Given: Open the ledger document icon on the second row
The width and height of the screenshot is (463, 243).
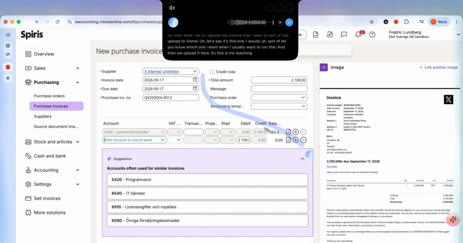Looking at the screenshot, I should [289, 140].
